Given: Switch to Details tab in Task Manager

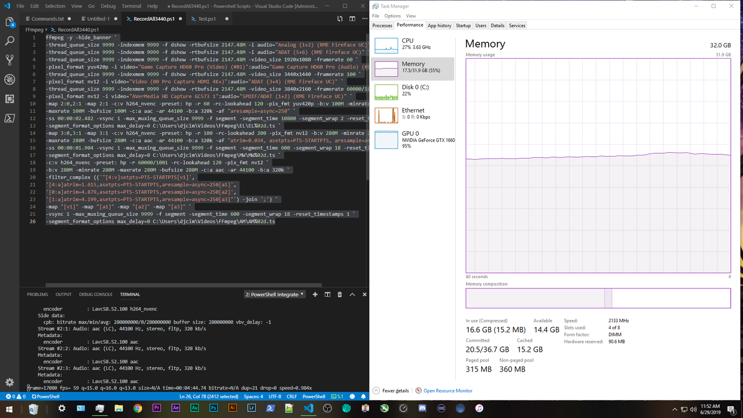Looking at the screenshot, I should pos(497,26).
